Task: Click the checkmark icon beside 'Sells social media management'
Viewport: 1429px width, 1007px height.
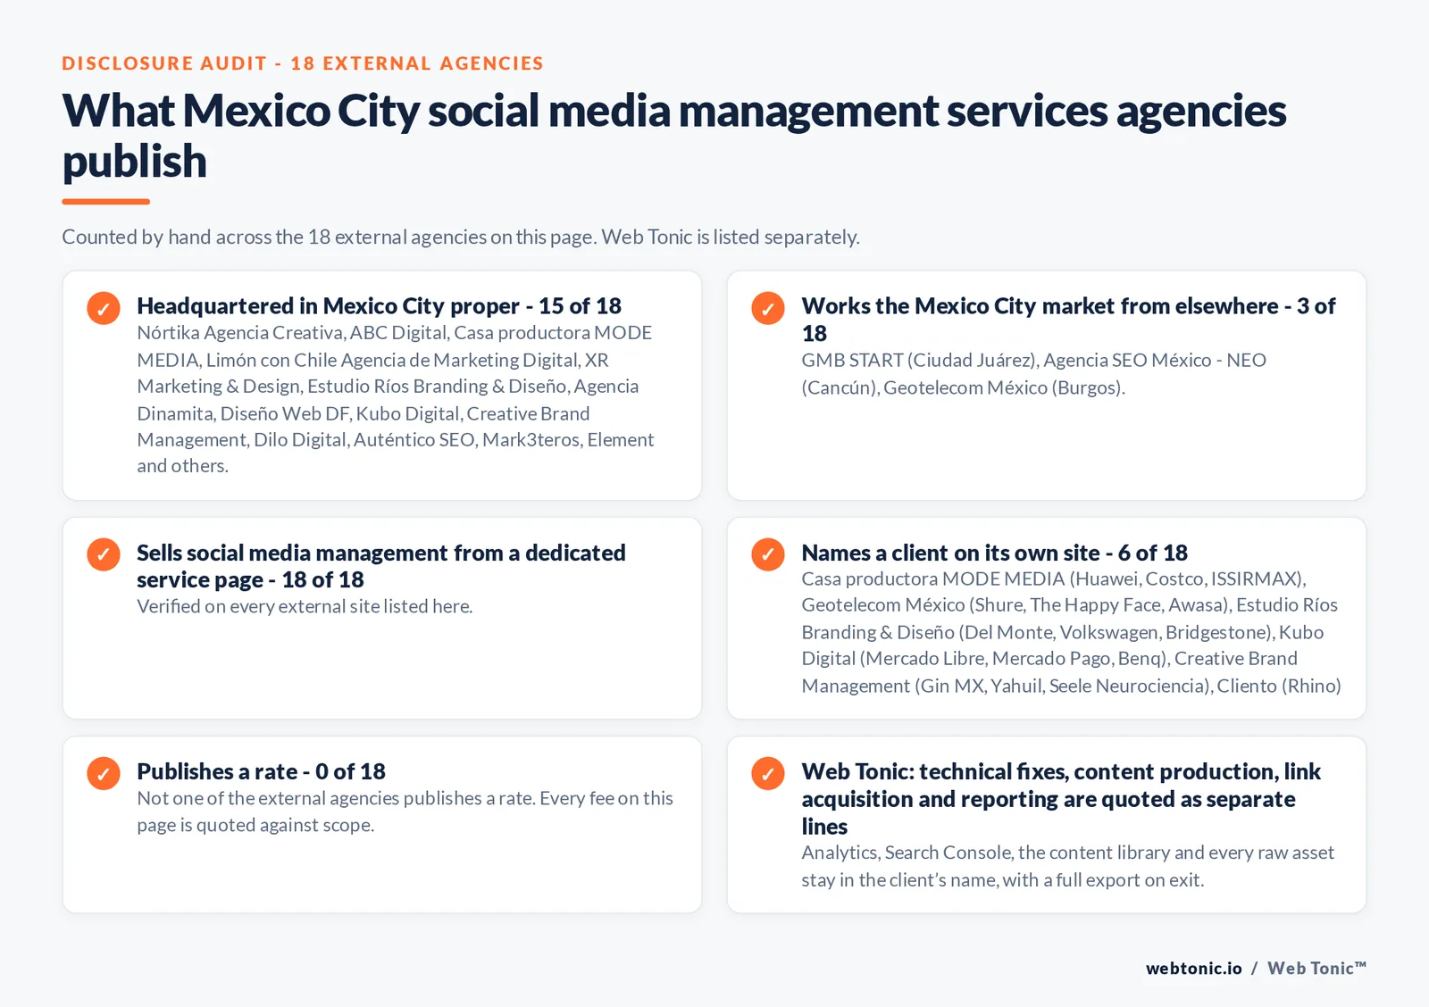Action: tap(104, 554)
